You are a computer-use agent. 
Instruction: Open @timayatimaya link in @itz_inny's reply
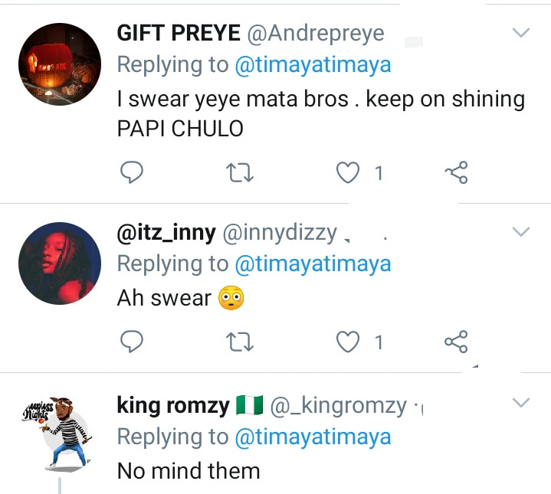(x=312, y=264)
